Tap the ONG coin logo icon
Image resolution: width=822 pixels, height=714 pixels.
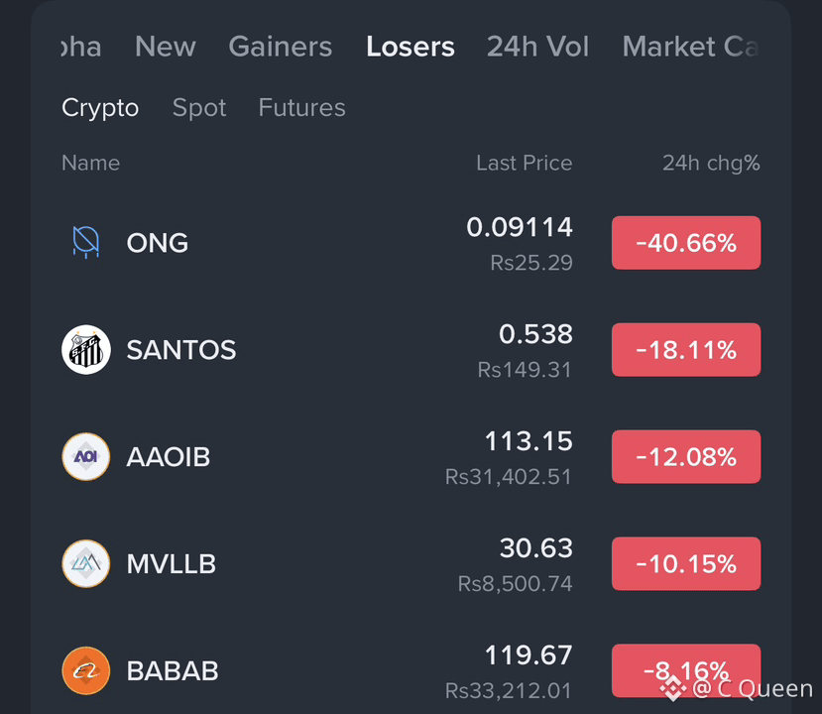tap(86, 242)
